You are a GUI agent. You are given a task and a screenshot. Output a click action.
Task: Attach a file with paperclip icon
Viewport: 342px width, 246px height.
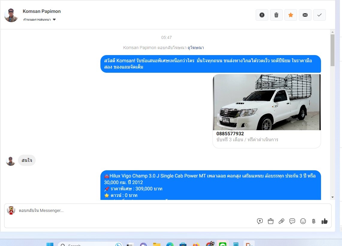click(x=281, y=221)
